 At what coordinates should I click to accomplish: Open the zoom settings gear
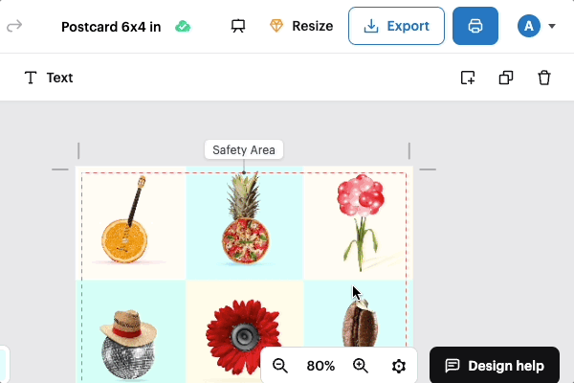[x=398, y=366]
